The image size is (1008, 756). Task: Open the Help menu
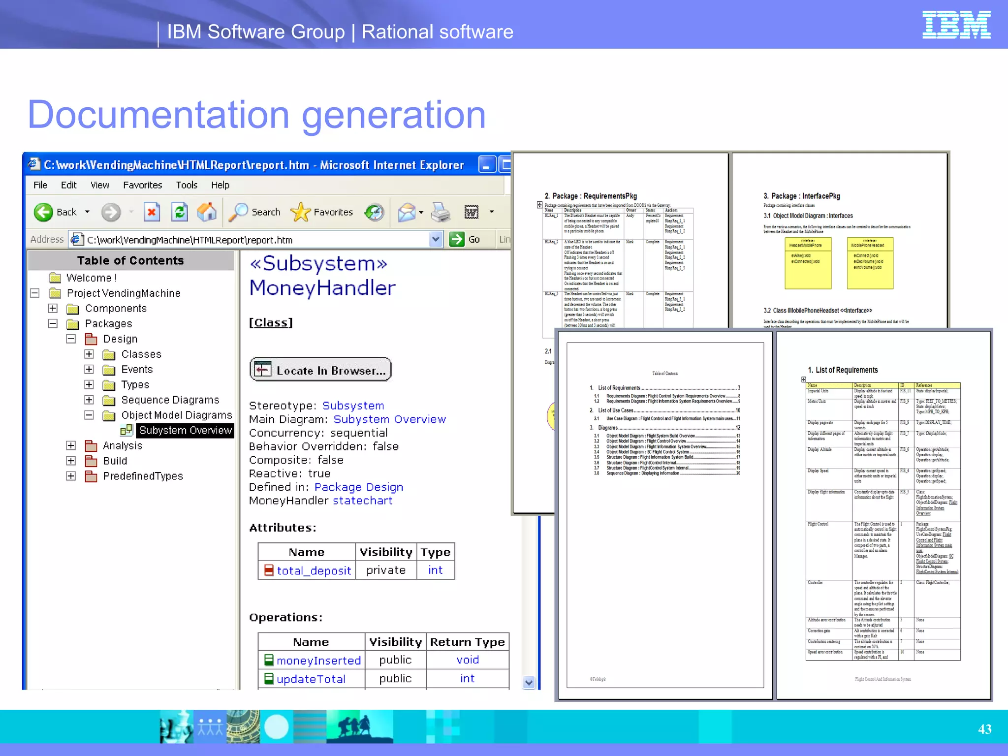[x=220, y=185]
